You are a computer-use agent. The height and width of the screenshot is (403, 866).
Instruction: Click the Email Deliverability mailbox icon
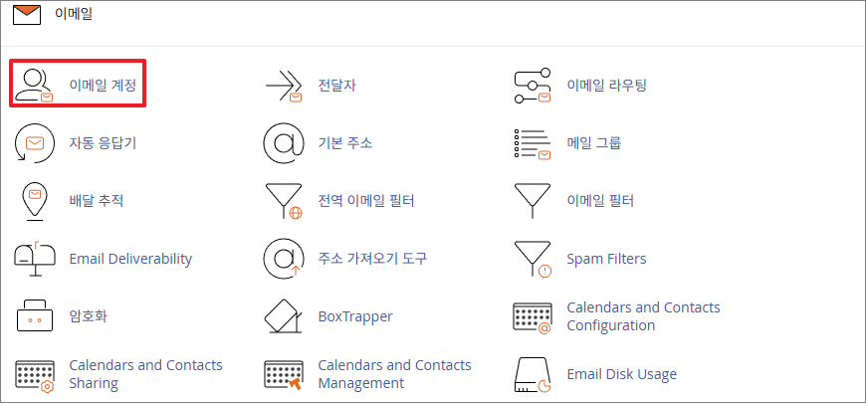pos(34,259)
